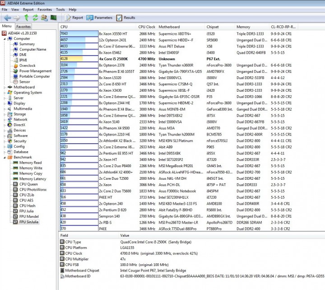This screenshot has width=325, height=290.
Task: Open the Report toolbar button
Action: (74, 18)
